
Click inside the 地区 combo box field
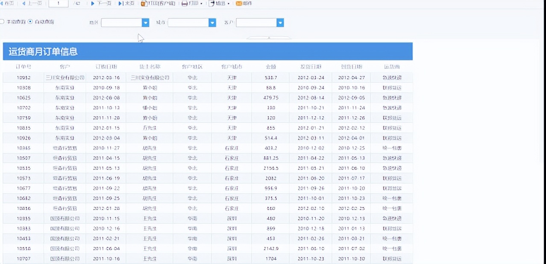122,23
